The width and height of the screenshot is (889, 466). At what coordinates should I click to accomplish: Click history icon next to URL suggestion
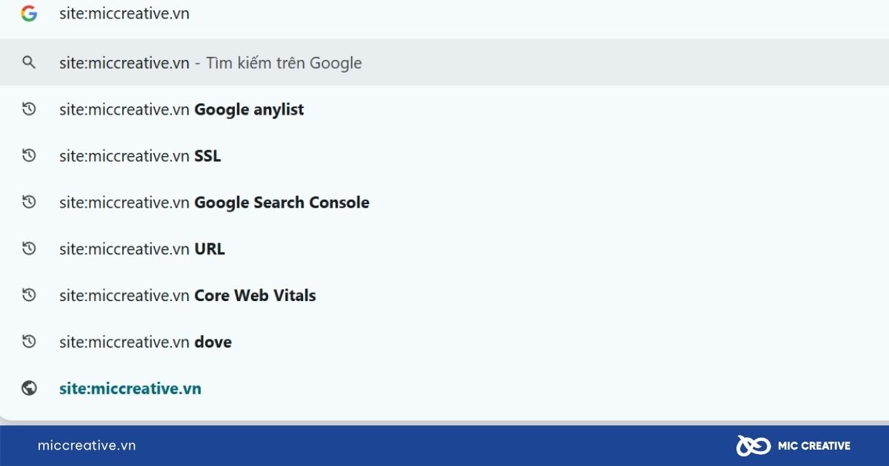tap(29, 249)
